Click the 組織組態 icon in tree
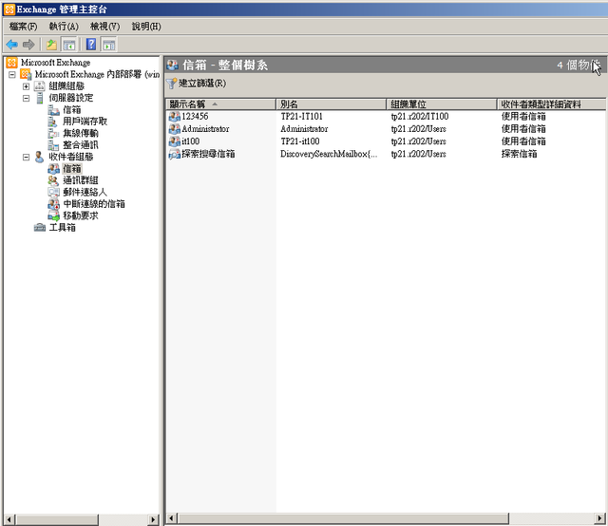The width and height of the screenshot is (608, 526). [40, 85]
